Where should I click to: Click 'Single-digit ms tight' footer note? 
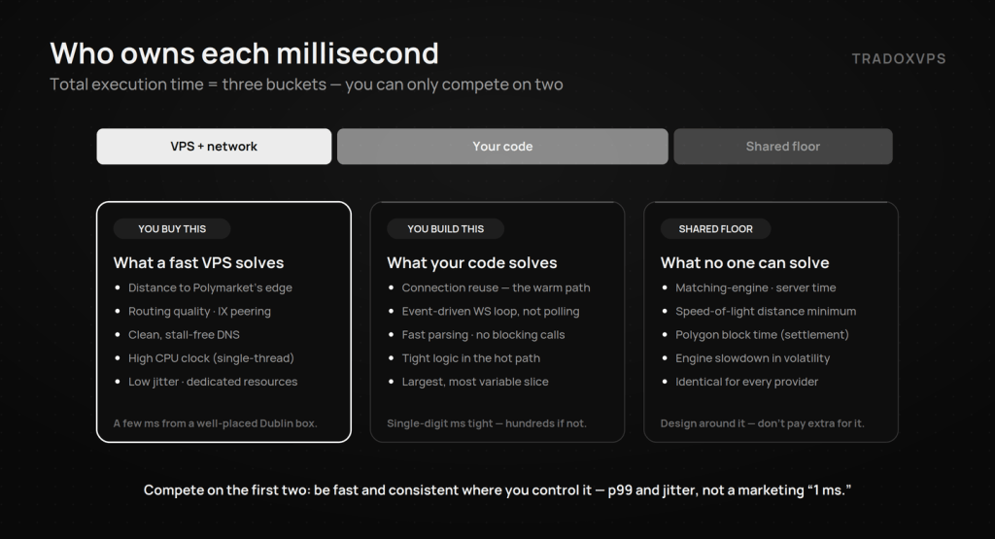click(x=487, y=423)
